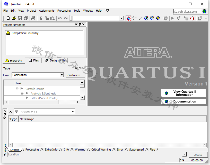Click View Quartus II Information button
210x165 pixels.
[183, 93]
